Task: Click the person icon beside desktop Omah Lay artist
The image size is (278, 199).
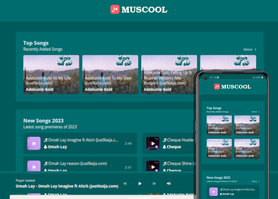Action: click(45, 147)
